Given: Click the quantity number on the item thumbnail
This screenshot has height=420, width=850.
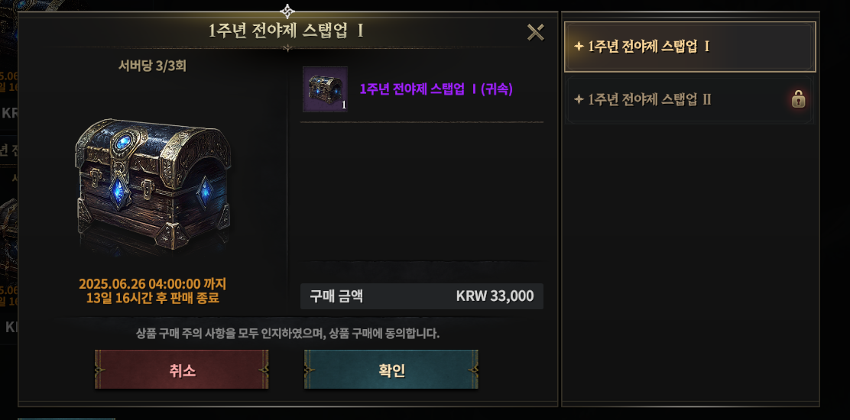Looking at the screenshot, I should pyautogui.click(x=344, y=105).
